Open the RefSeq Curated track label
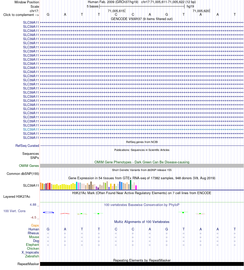The width and height of the screenshot is (244, 270). click(x=27, y=146)
